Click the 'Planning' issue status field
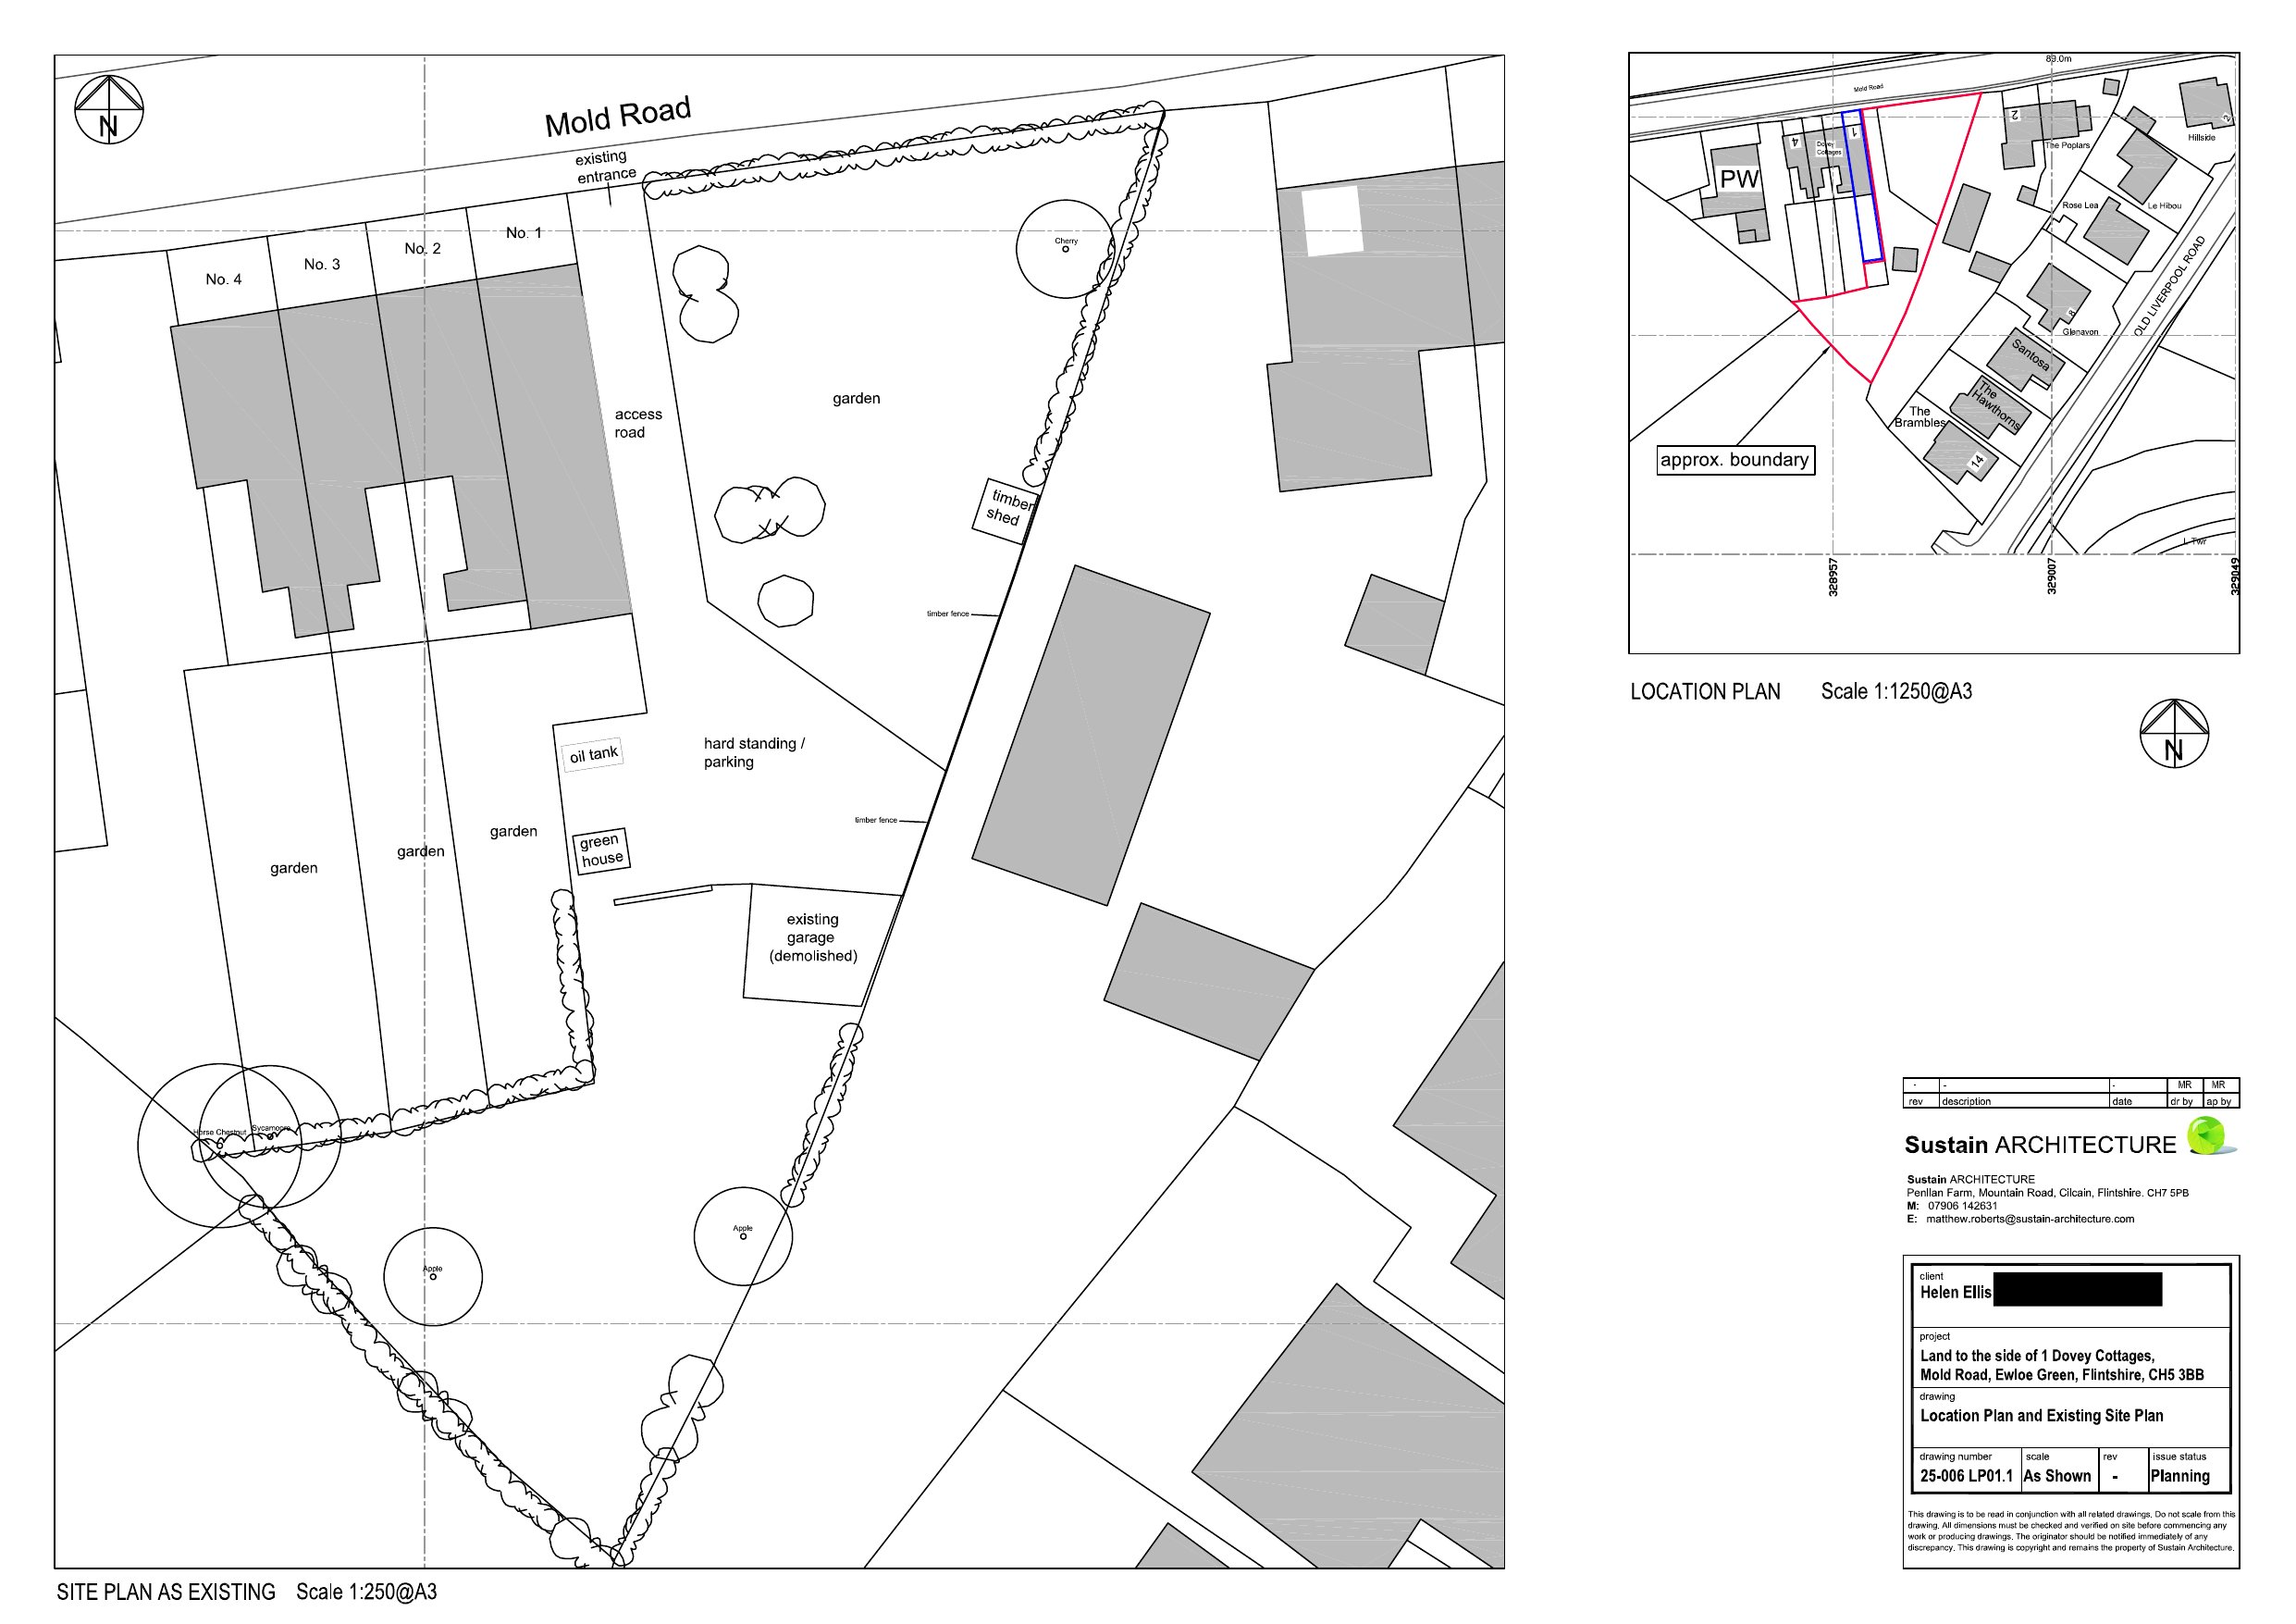The height and width of the screenshot is (1624, 2296). point(2180,1476)
